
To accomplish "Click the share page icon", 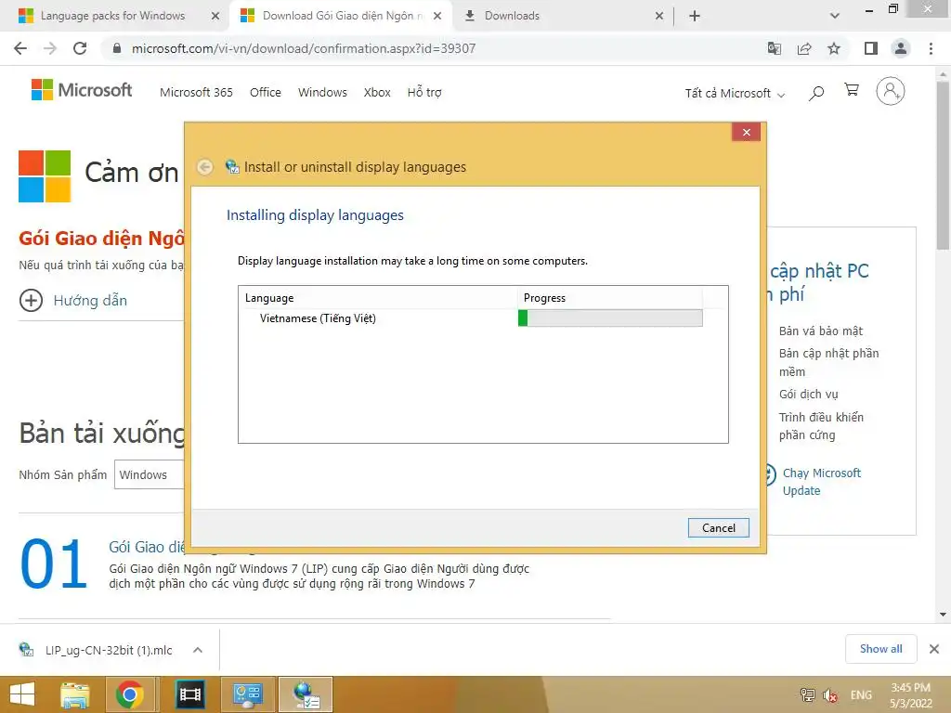I will point(804,48).
